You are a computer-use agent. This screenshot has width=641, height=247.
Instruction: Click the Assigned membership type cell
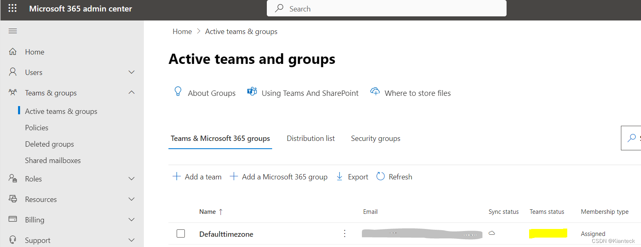pyautogui.click(x=593, y=234)
